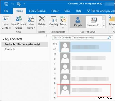Click the search magnifier icon
This screenshot has height=101, width=115.
tap(109, 38)
